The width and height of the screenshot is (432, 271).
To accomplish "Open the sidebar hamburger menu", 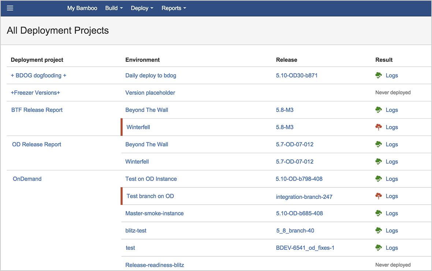I will [10, 8].
